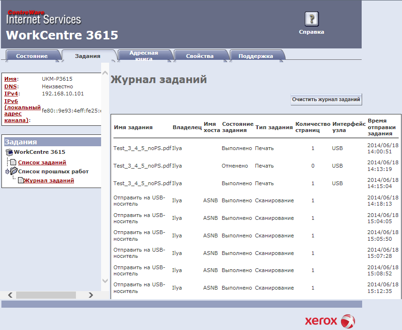
Task: Switch to the Задания tab
Action: [87, 56]
